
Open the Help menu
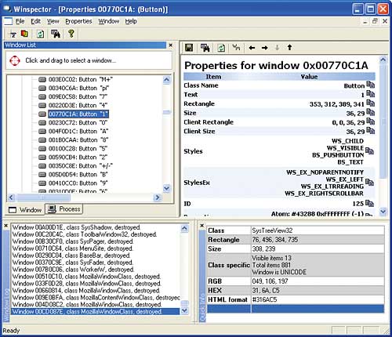[x=131, y=21]
